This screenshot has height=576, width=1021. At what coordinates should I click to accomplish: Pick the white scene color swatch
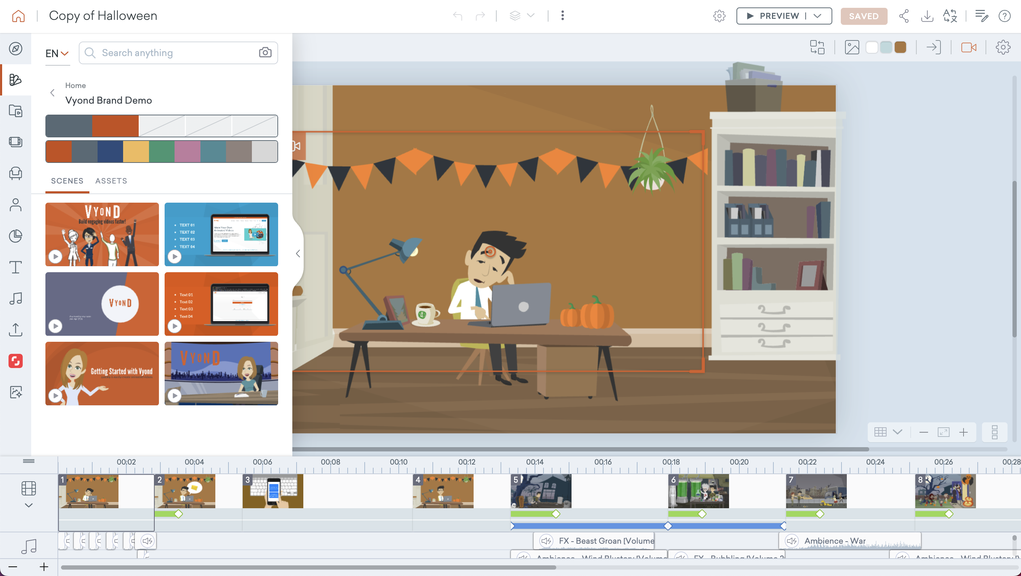pos(872,47)
